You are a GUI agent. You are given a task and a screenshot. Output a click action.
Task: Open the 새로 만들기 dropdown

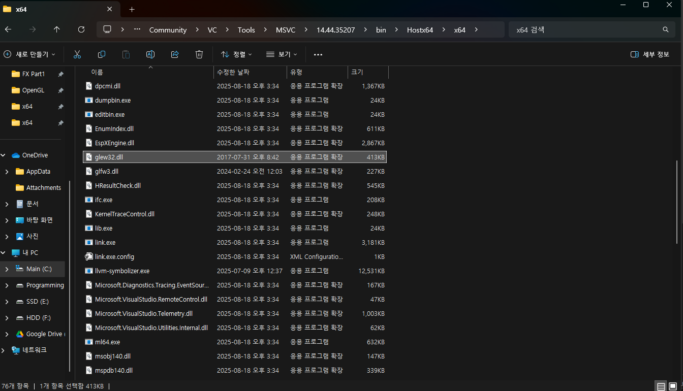coord(29,54)
